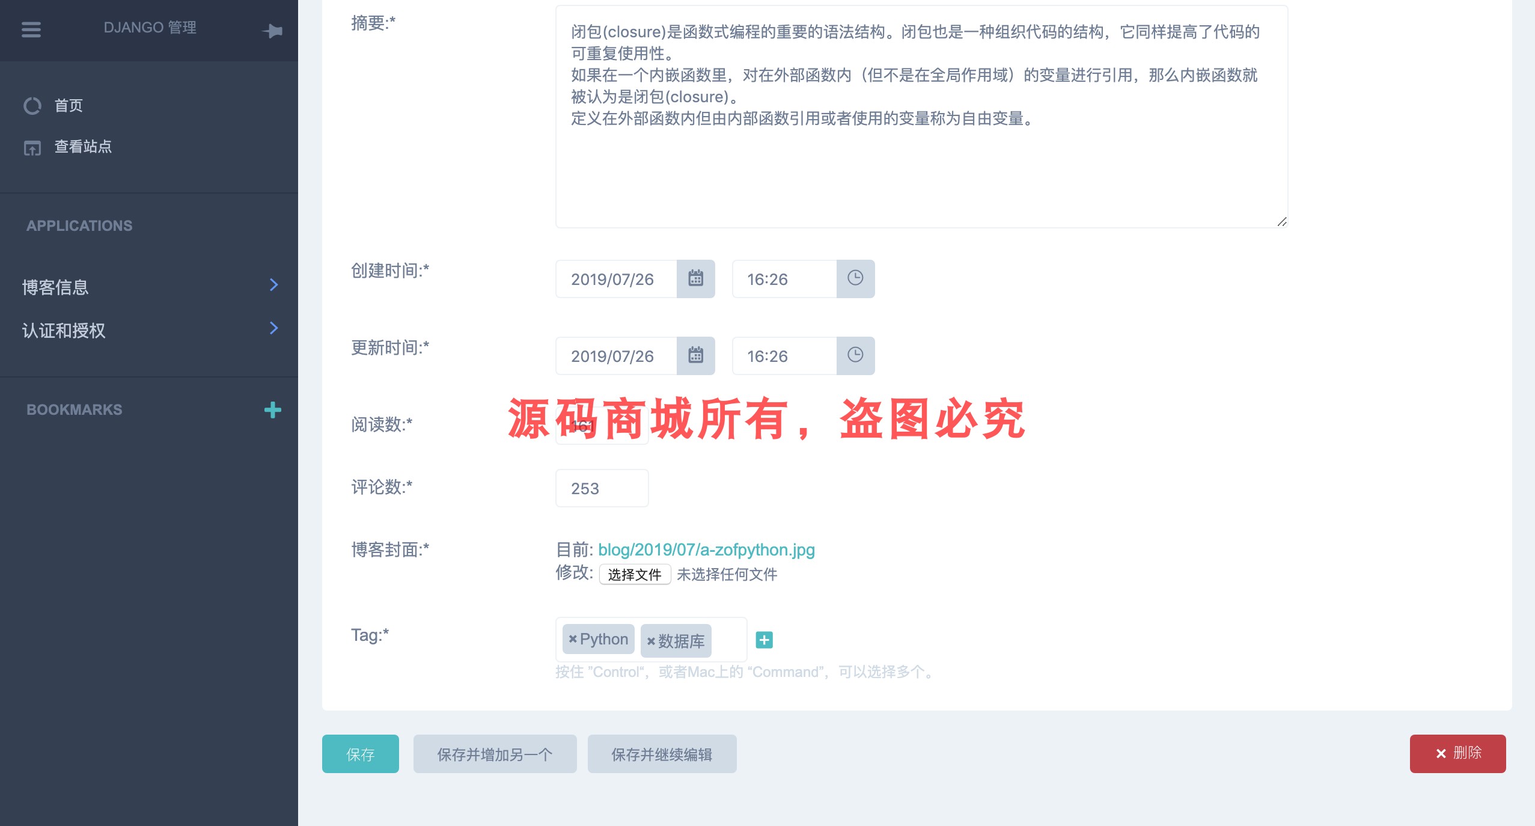
Task: Expand the 博客信息 application menu
Action: [x=149, y=287]
